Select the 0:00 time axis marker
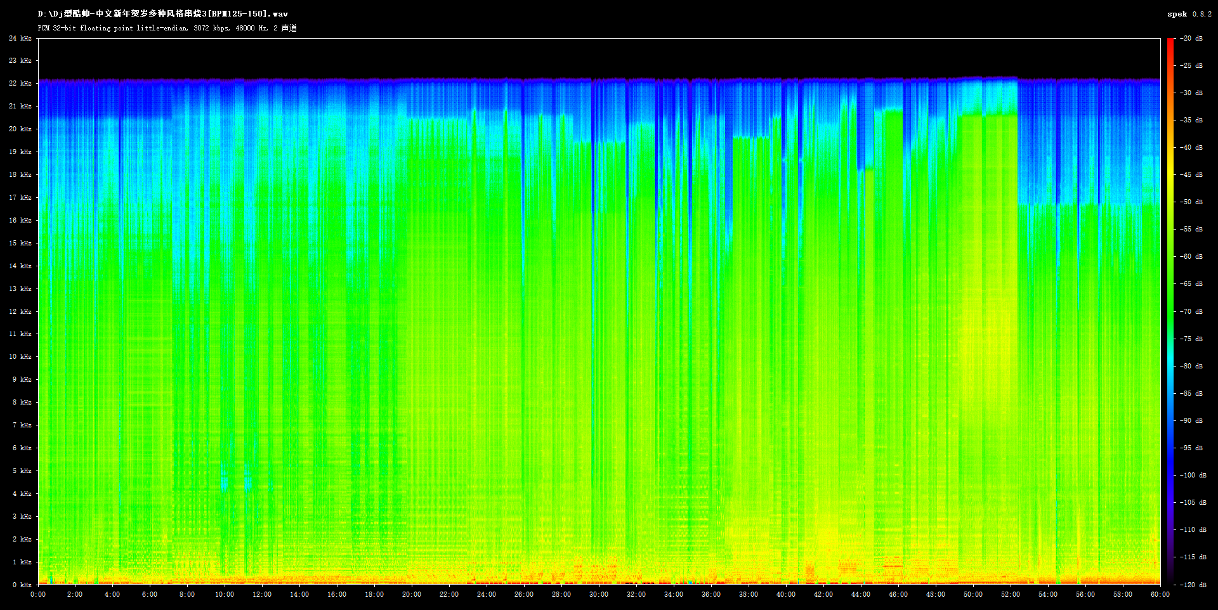 click(x=38, y=595)
